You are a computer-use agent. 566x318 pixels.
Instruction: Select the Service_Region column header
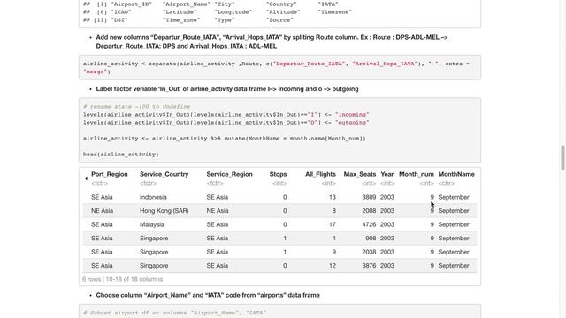pyautogui.click(x=229, y=174)
